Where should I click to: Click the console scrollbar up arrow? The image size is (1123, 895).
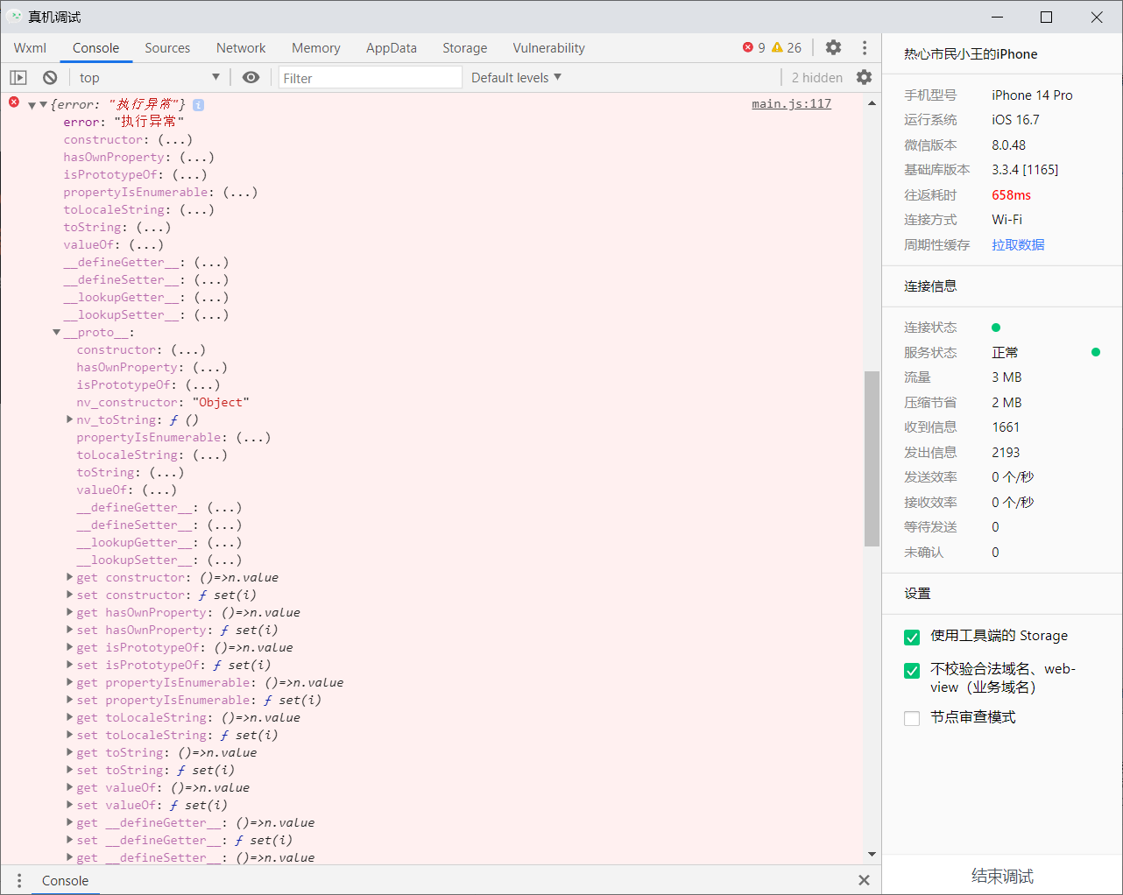872,102
